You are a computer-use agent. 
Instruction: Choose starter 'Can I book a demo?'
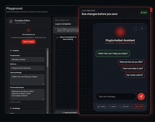135,75
